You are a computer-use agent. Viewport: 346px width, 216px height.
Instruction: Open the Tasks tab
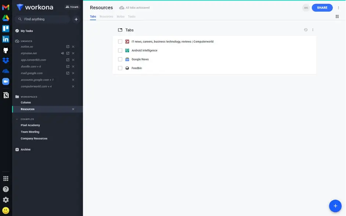tap(132, 17)
